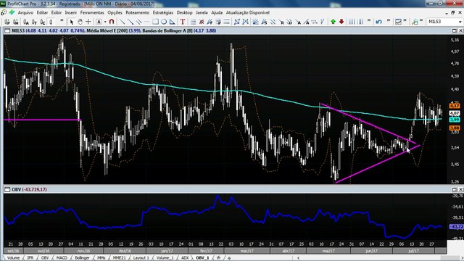This screenshot has height=261, width=464.
Task: Switch to the IFR tab
Action: 30,258
